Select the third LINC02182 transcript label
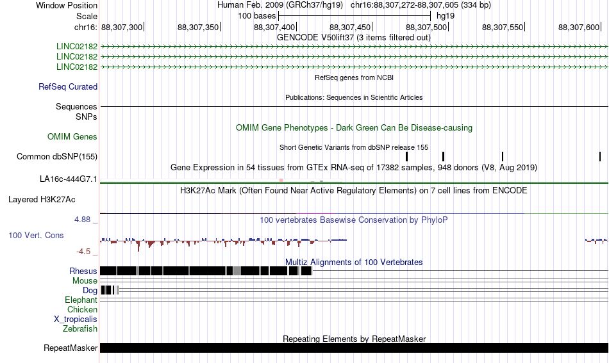This screenshot has width=609, height=363. tap(77, 67)
